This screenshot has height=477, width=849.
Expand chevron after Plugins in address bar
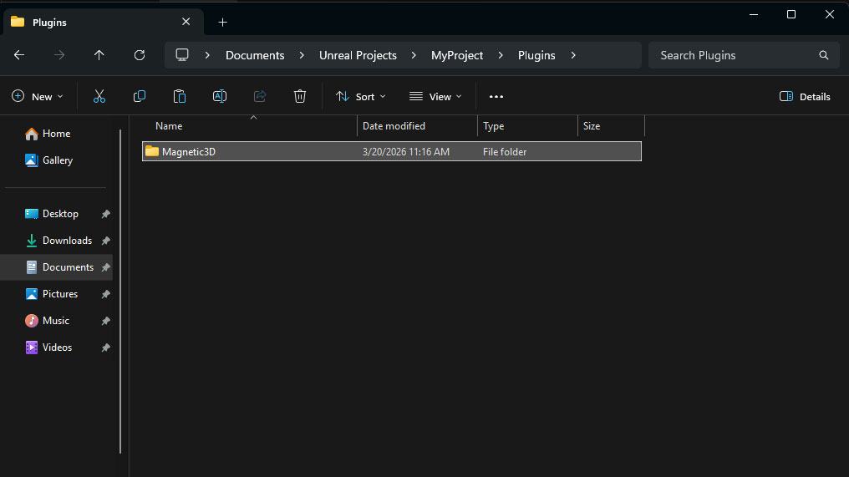(573, 55)
